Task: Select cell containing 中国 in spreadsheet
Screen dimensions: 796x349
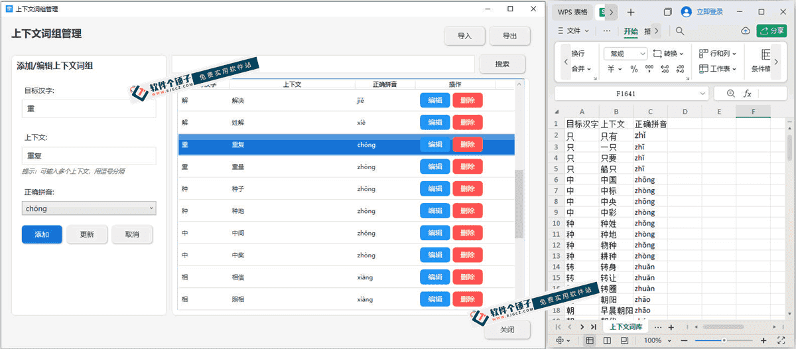Action: coord(616,180)
